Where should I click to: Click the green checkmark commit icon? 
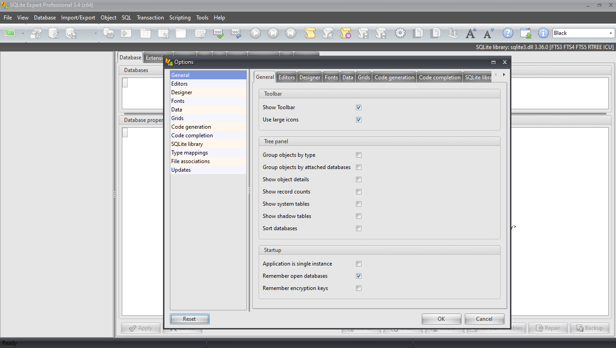[218, 33]
